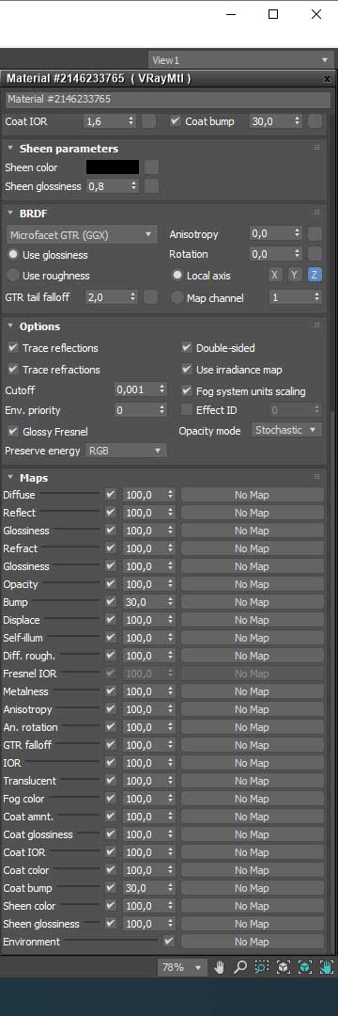Select the Use roughness radio button
This screenshot has height=1016, width=338.
(x=12, y=276)
